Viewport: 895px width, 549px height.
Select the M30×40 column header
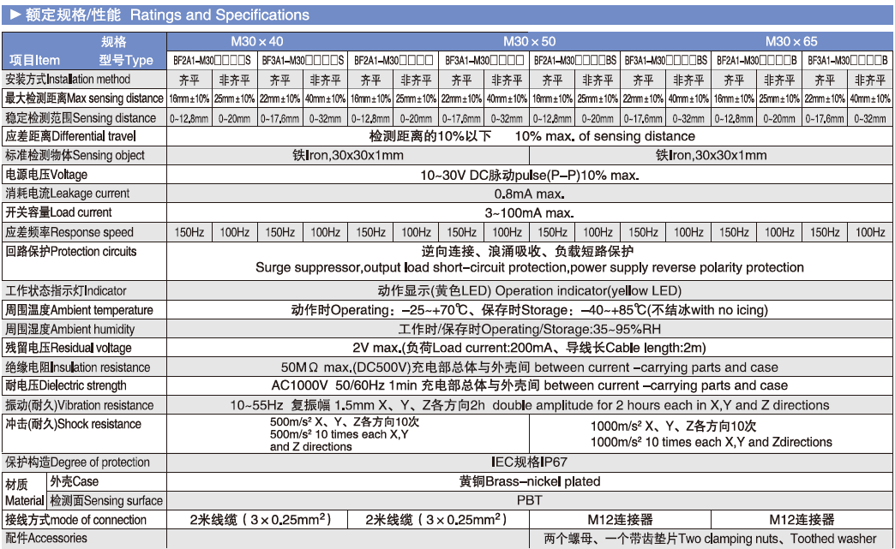(257, 41)
